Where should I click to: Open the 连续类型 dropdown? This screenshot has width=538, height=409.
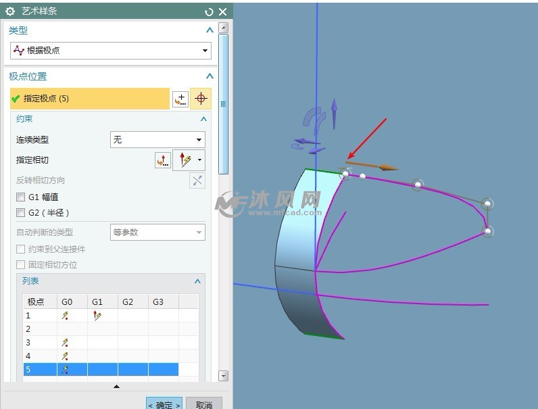pos(157,140)
